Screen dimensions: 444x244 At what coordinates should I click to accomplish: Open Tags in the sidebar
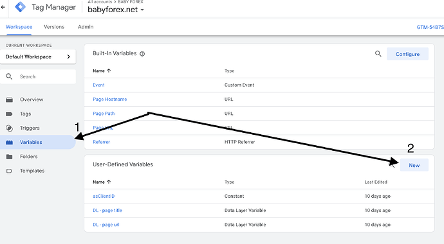click(x=26, y=114)
